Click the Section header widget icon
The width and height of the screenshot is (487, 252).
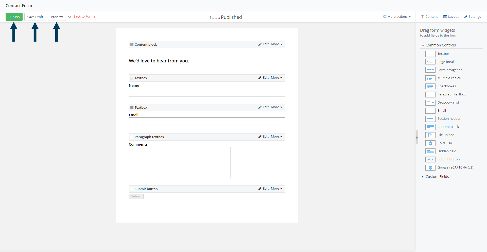[x=430, y=119]
